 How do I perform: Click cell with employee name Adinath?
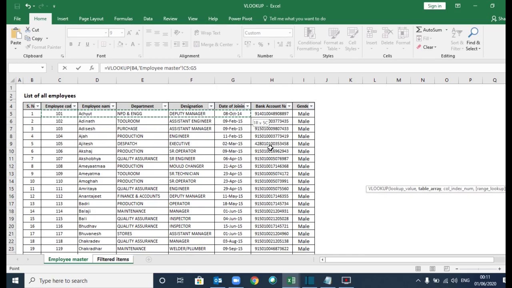coord(97,121)
